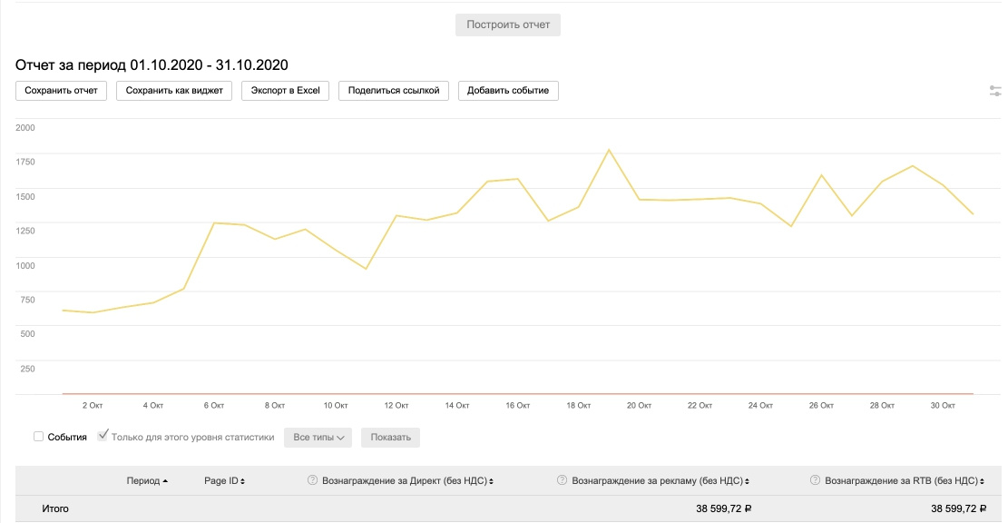Click sort arrow next to Период
Viewport: 1008px width, 523px height.
tap(166, 480)
